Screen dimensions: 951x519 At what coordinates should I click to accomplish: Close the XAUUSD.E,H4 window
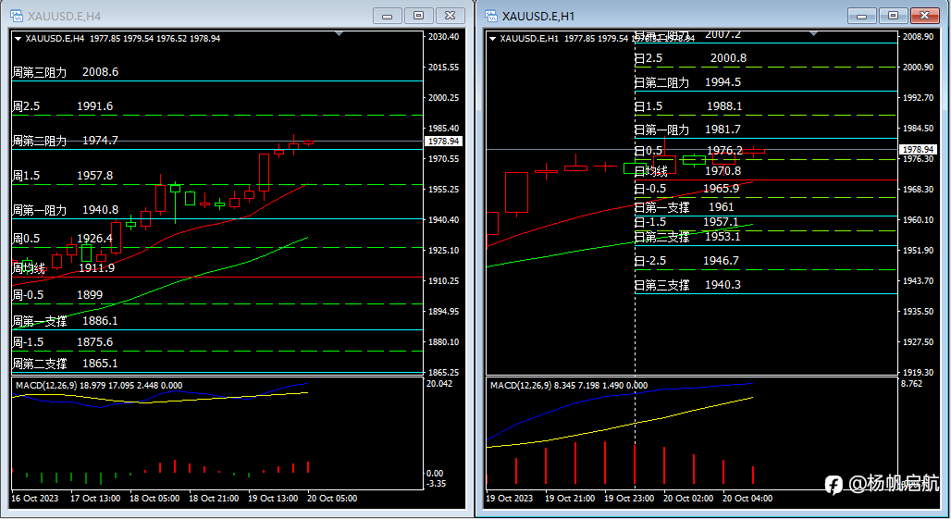[x=450, y=16]
